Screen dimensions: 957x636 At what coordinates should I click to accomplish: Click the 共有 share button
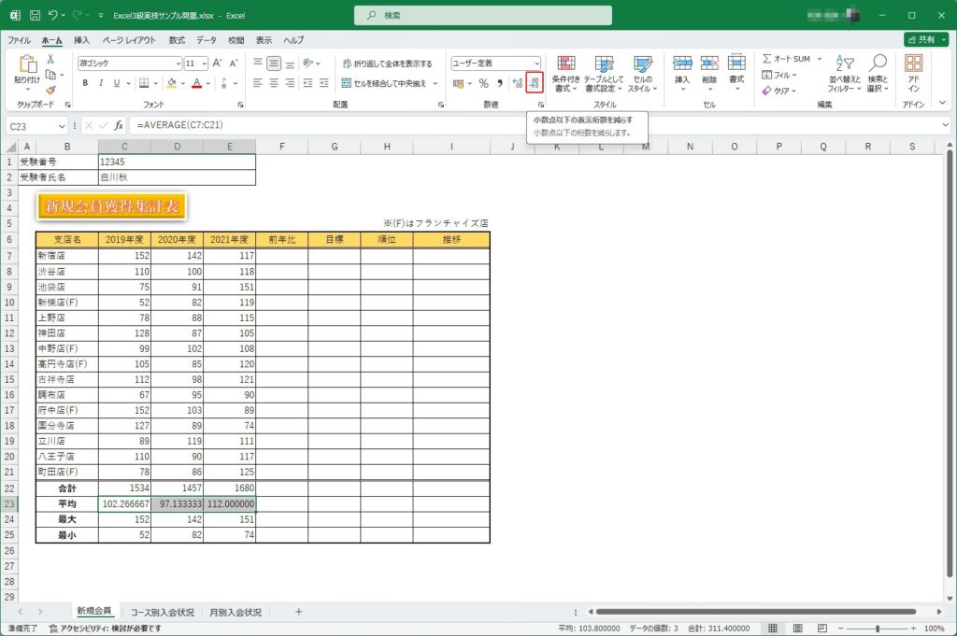(x=923, y=40)
